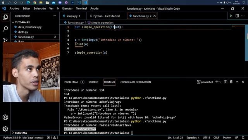This screenshot has width=248, height=140.
Task: Open the Terminal menu
Action: (x=81, y=9)
